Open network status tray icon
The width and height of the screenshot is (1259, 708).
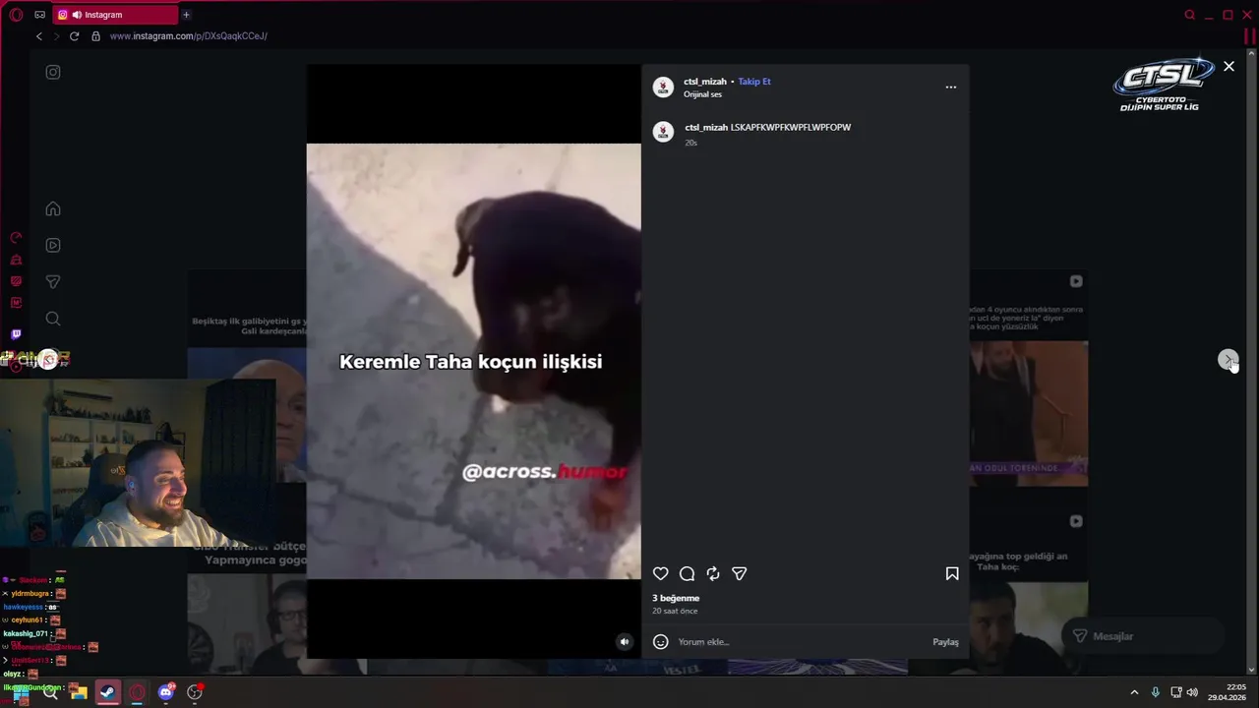pos(1175,692)
